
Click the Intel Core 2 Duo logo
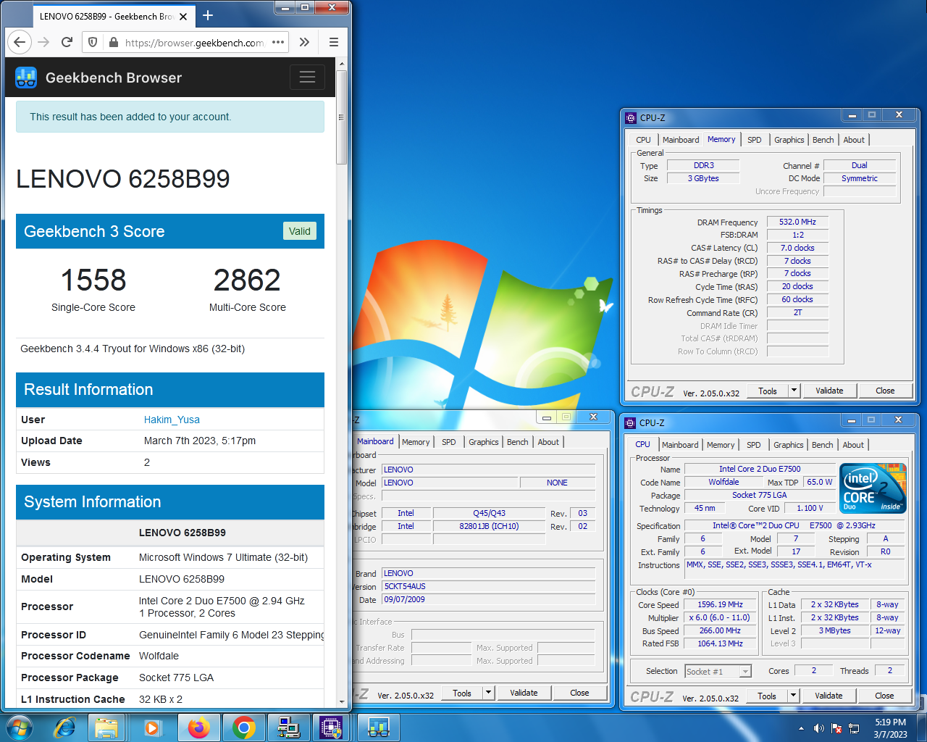(x=873, y=488)
